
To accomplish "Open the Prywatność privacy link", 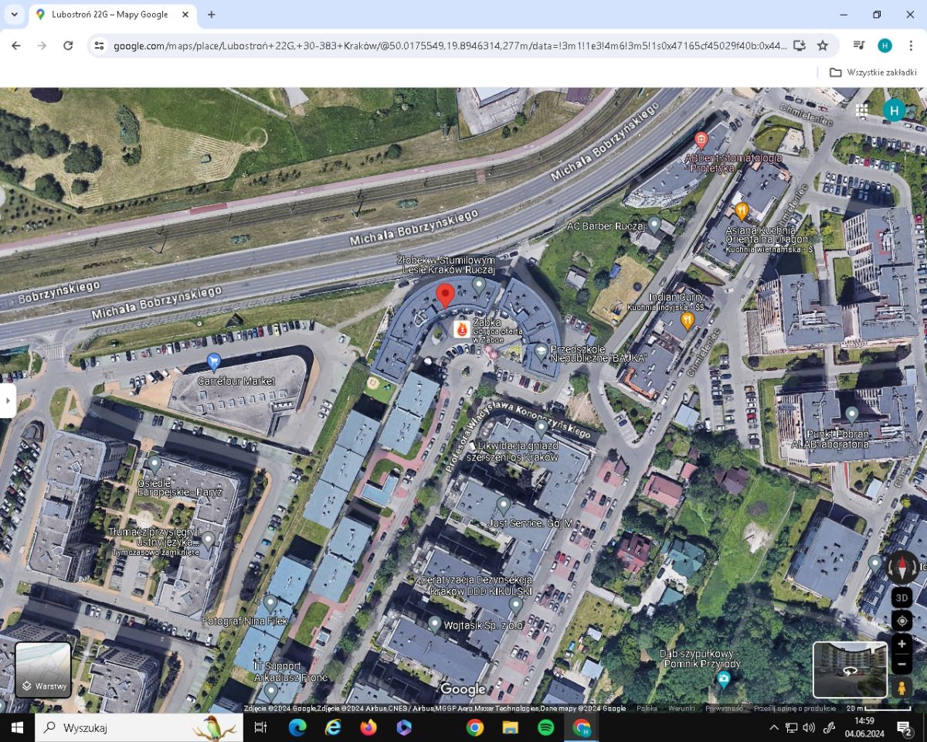I will pyautogui.click(x=725, y=708).
